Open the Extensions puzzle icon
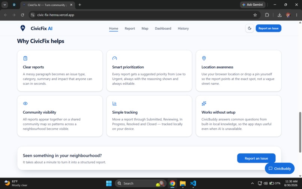 (x=267, y=15)
